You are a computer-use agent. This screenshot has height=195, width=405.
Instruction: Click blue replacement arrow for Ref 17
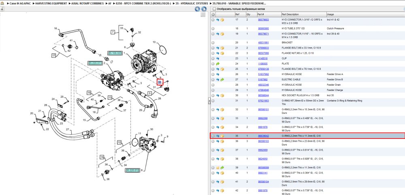click(217, 20)
